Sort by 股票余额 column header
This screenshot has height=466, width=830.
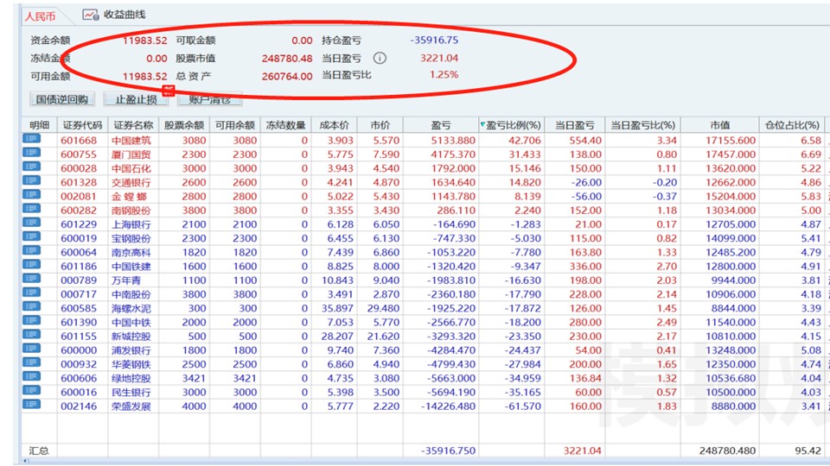click(x=183, y=125)
